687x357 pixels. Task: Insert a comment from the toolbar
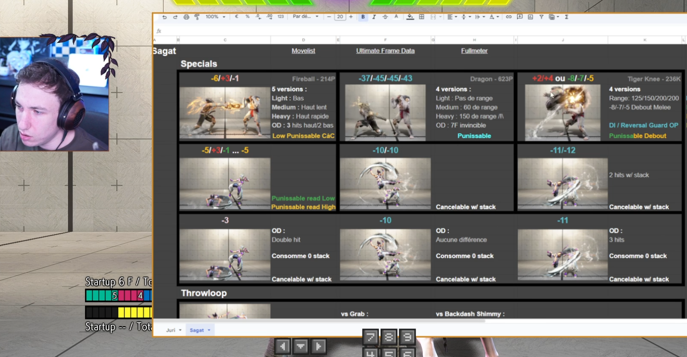(520, 17)
